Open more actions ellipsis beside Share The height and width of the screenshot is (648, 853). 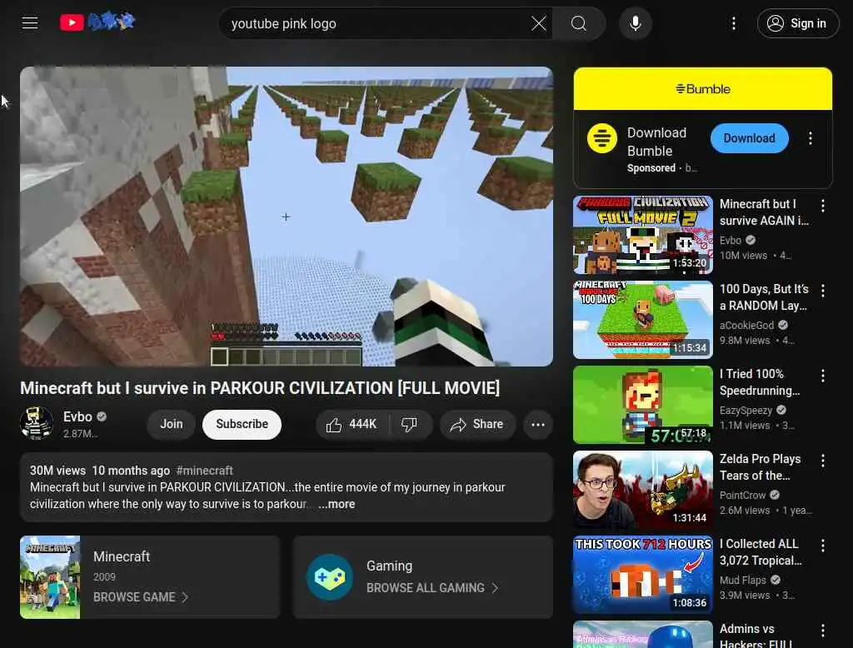coord(537,424)
